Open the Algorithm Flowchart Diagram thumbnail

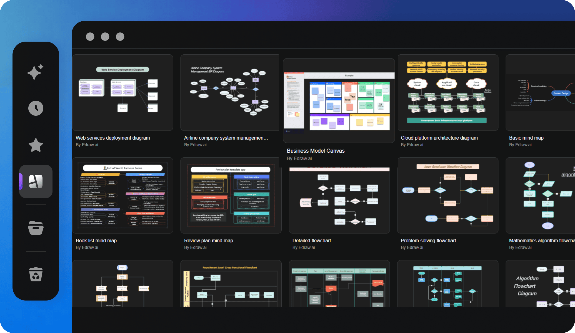(x=540, y=284)
